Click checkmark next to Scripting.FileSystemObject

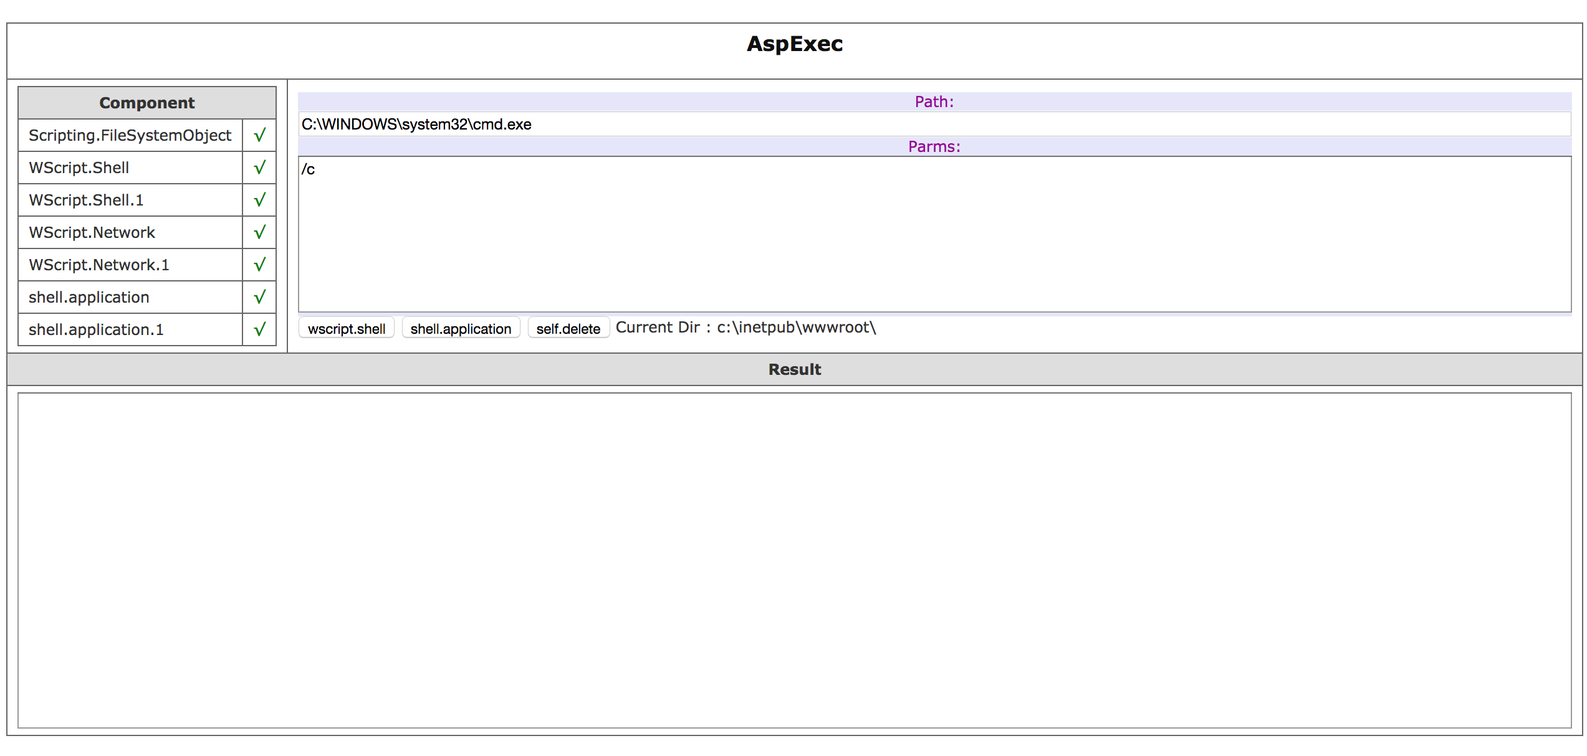(259, 135)
